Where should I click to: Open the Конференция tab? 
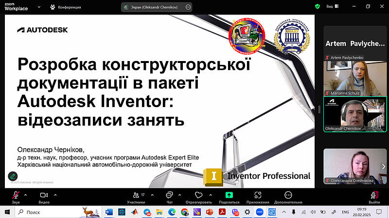[66, 7]
